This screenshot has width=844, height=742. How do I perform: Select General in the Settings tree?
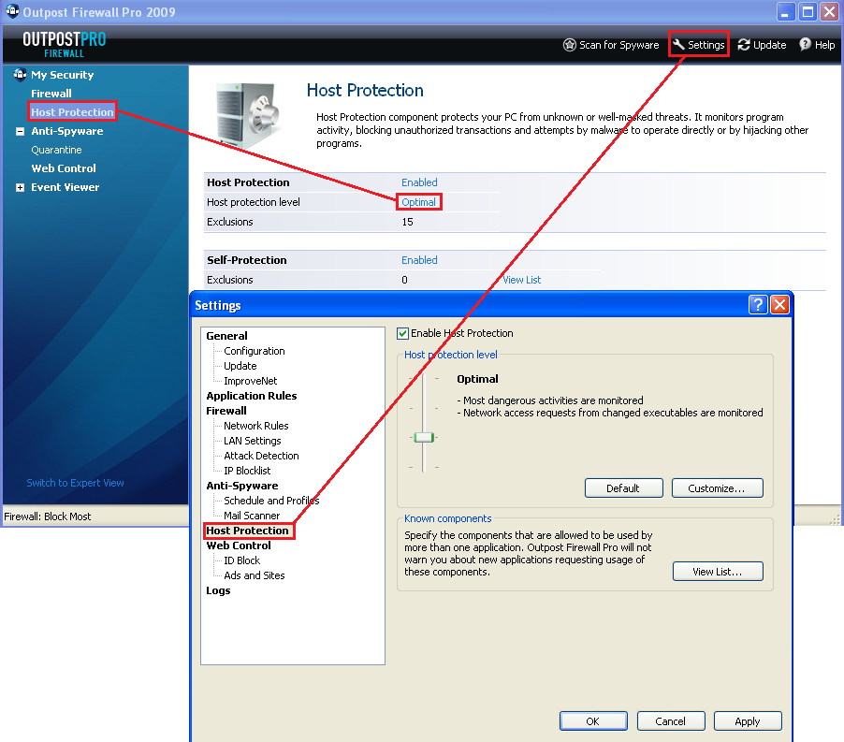(226, 336)
